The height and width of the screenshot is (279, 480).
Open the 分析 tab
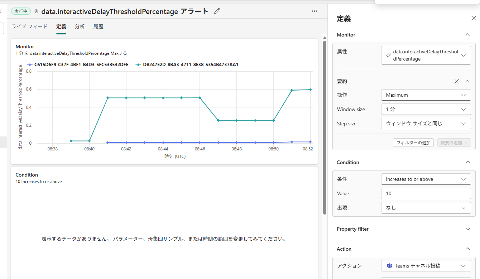click(x=80, y=27)
